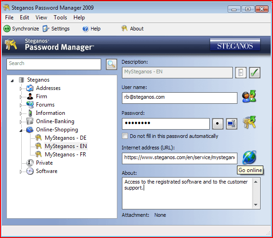The width and height of the screenshot is (273, 238).
Task: Click the description notes icon button
Action: [x=241, y=72]
